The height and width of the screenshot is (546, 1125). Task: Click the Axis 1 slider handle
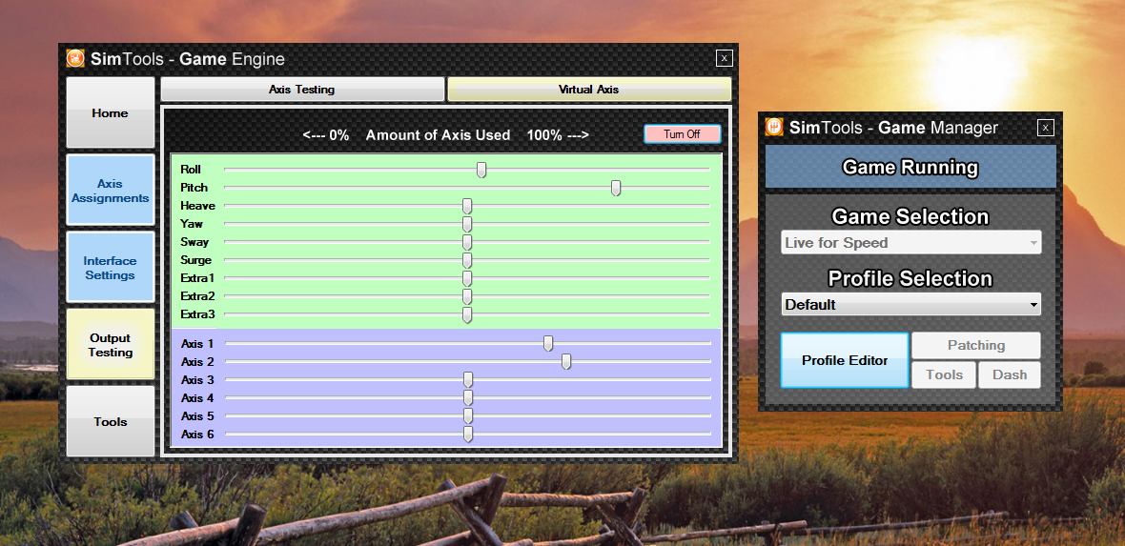coord(548,344)
